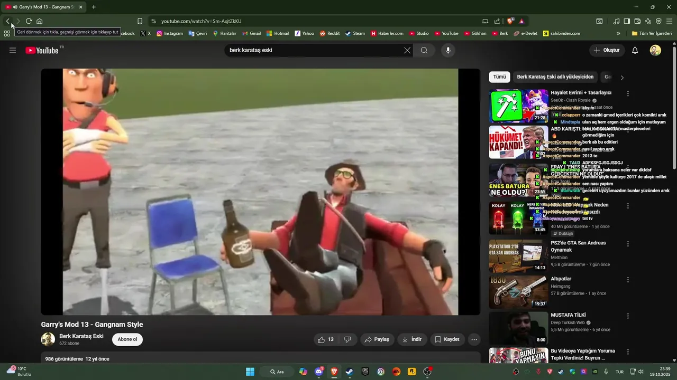Image resolution: width=677 pixels, height=380 pixels.
Task: Open options for Altıpatlar video
Action: pyautogui.click(x=628, y=280)
